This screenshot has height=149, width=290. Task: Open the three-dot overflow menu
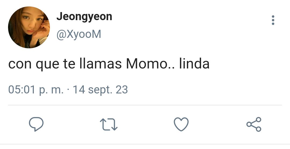coord(273,20)
